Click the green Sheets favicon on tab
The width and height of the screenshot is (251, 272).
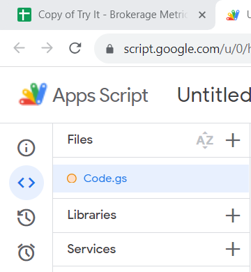pyautogui.click(x=24, y=15)
